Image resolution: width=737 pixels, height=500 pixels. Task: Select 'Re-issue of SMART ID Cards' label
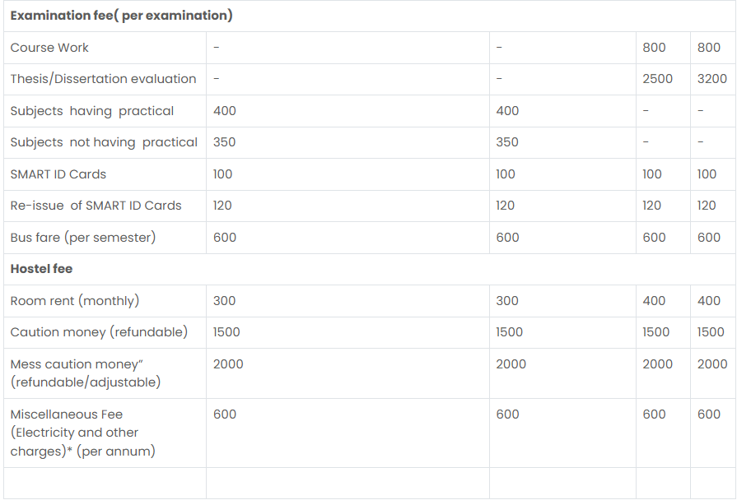(x=96, y=206)
